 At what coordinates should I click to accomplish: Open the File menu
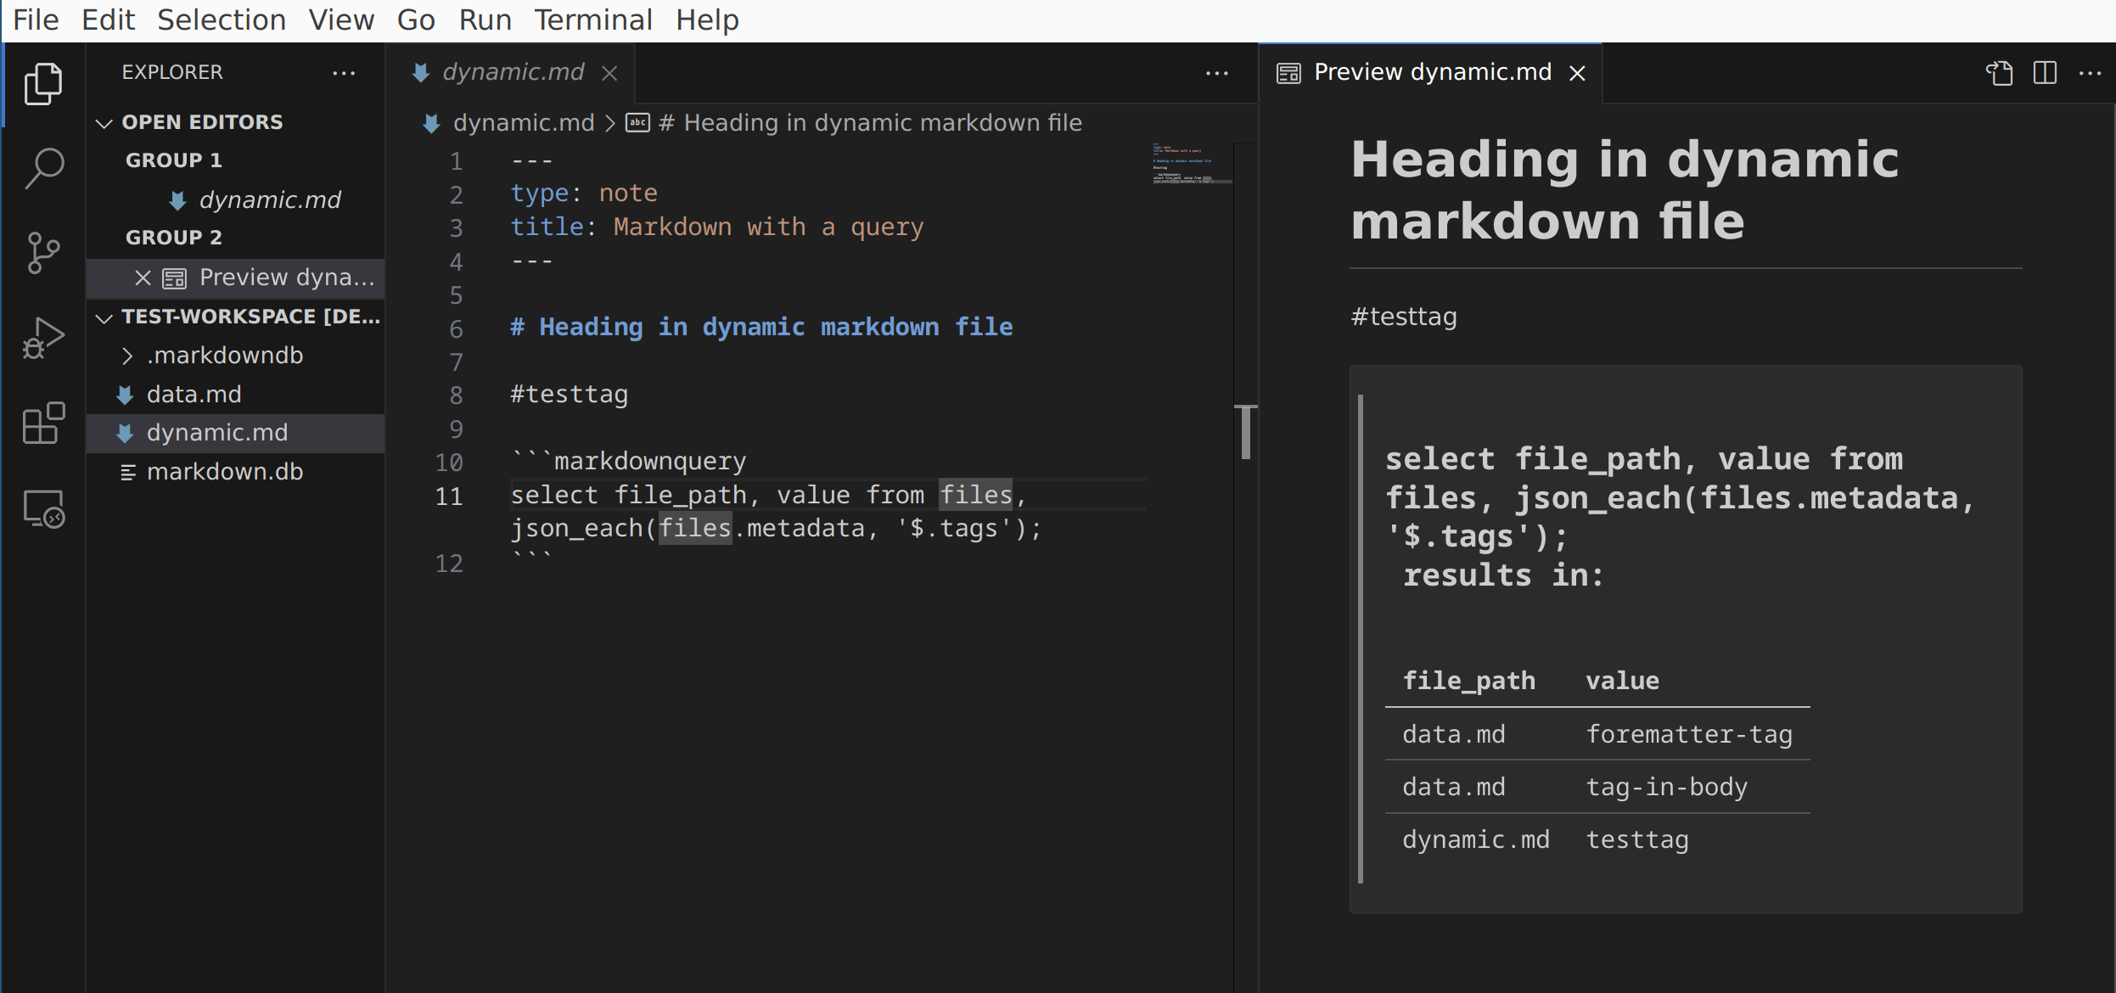(x=36, y=20)
